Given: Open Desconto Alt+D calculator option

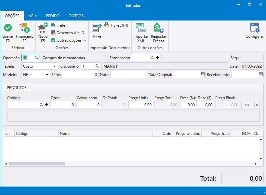Looking at the screenshot, I should [67, 33].
